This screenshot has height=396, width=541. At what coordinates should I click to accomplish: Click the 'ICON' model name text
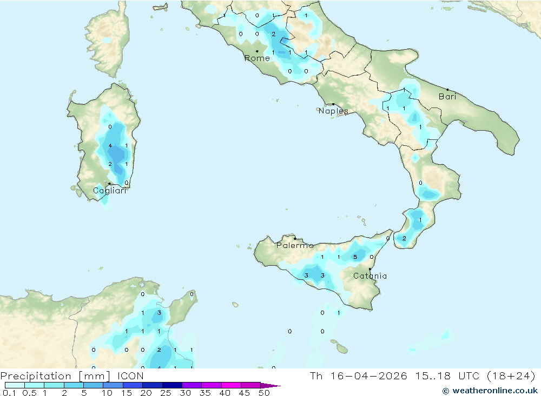pos(130,375)
